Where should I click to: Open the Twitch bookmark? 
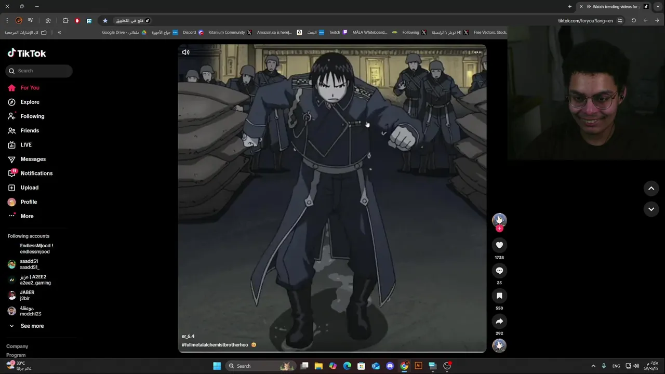point(338,32)
